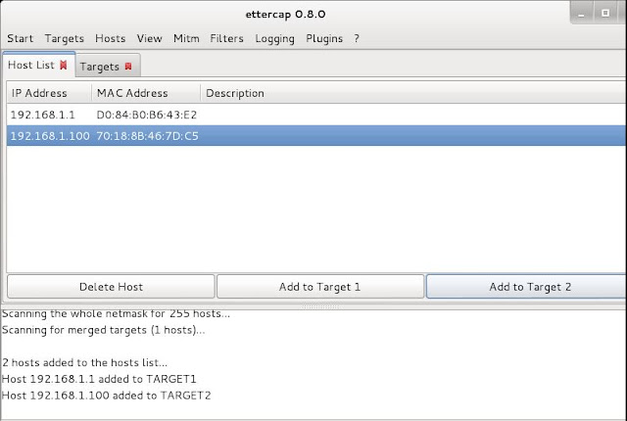This screenshot has height=421, width=627.
Task: Select the host row 192.168.1.100
Action: click(x=315, y=136)
